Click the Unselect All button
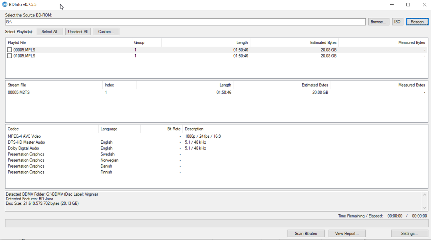 point(78,32)
